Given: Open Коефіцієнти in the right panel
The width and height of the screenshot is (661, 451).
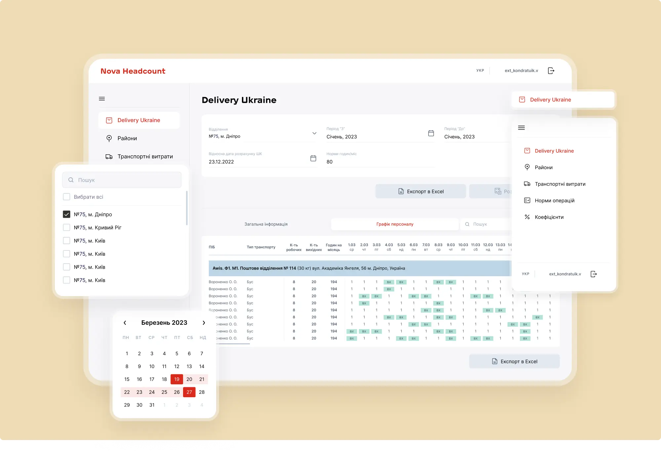Looking at the screenshot, I should (549, 217).
